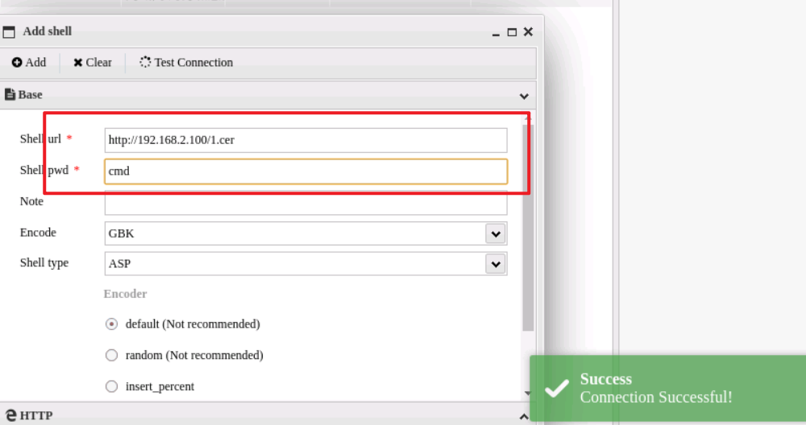Click Test Connection in the toolbar
The height and width of the screenshot is (425, 806).
tap(186, 63)
